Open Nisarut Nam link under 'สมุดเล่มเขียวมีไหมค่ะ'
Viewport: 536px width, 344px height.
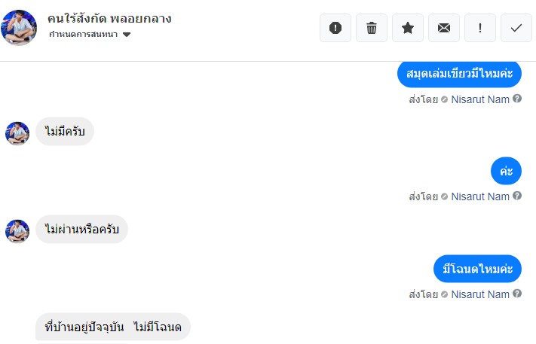pyautogui.click(x=480, y=99)
